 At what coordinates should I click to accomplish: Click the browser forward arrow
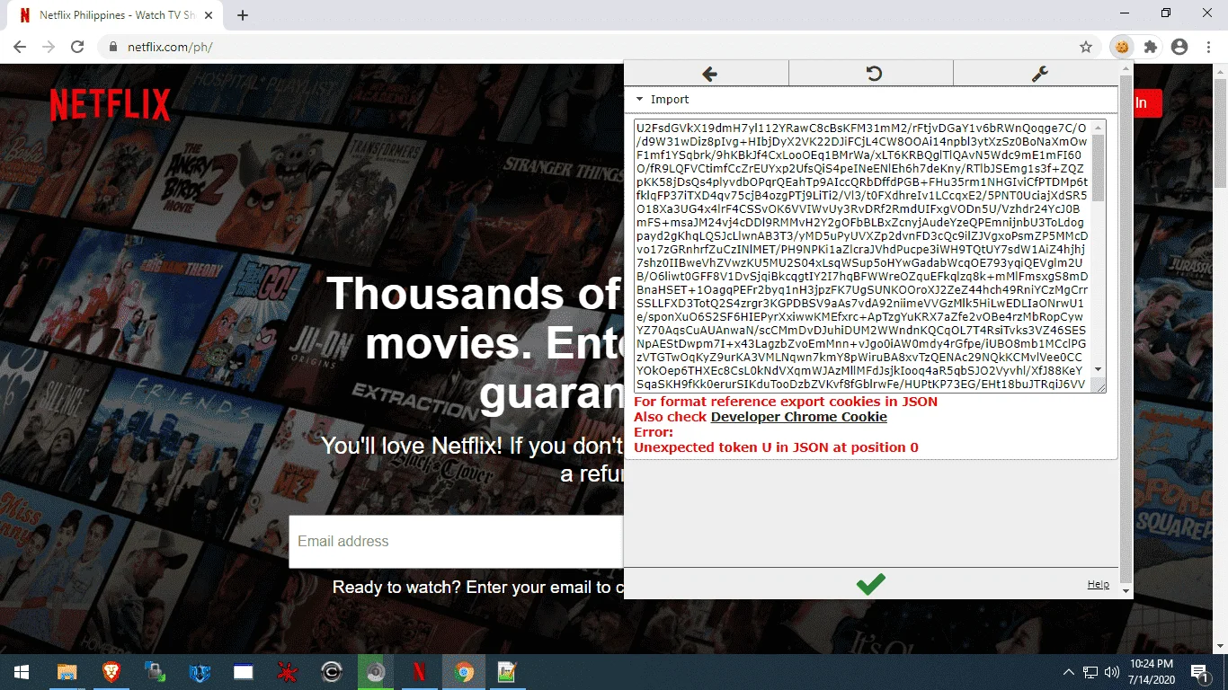coord(49,47)
